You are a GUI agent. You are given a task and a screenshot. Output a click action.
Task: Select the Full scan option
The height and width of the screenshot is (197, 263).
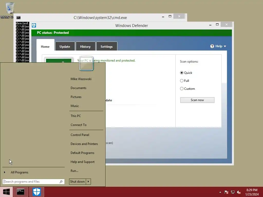point(182,81)
